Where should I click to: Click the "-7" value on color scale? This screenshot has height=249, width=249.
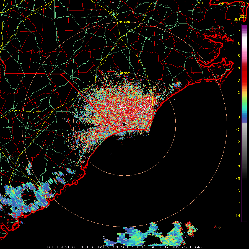click(x=238, y=203)
